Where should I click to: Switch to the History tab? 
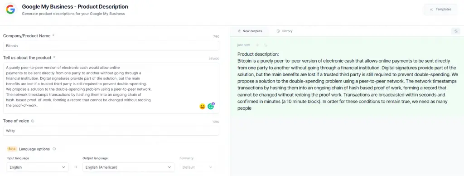pos(284,31)
